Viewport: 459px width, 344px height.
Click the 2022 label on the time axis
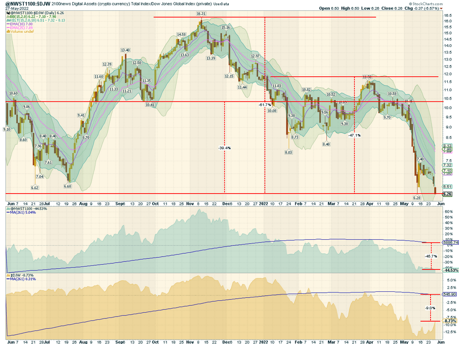tap(264, 203)
